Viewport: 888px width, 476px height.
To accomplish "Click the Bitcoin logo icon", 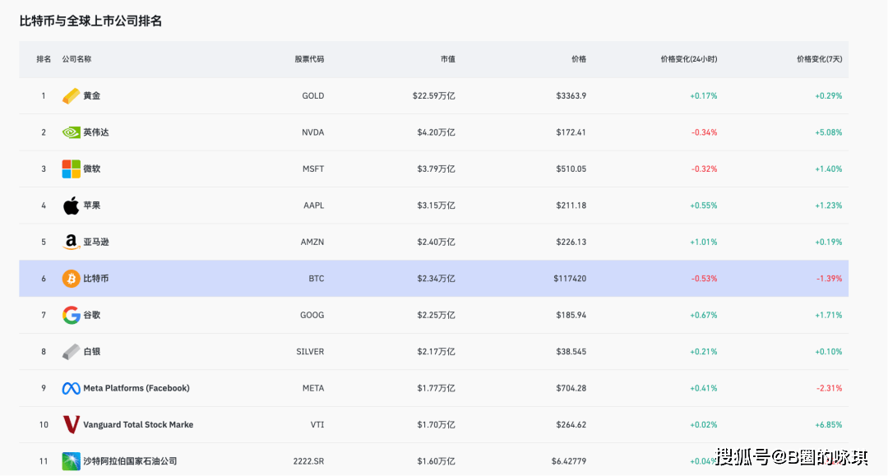I will click(x=71, y=279).
